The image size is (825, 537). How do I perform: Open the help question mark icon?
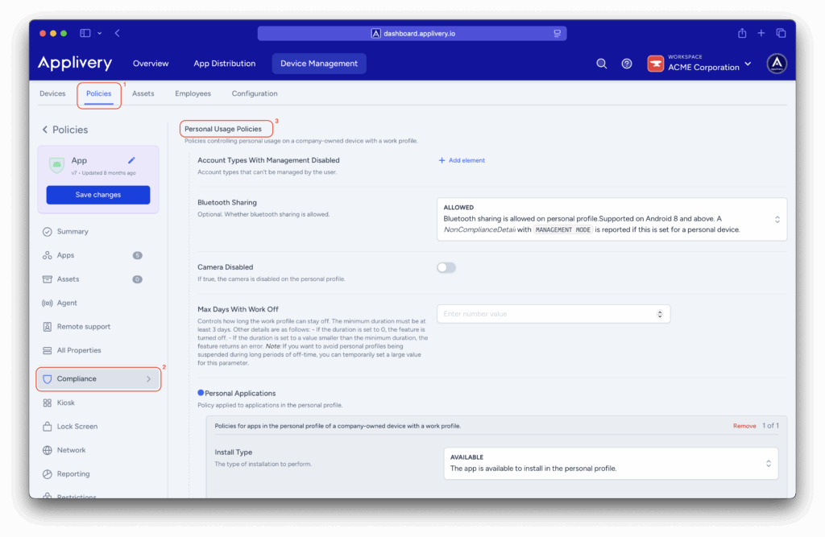click(x=627, y=64)
